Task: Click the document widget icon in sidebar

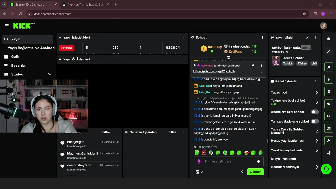Action: (x=329, y=92)
